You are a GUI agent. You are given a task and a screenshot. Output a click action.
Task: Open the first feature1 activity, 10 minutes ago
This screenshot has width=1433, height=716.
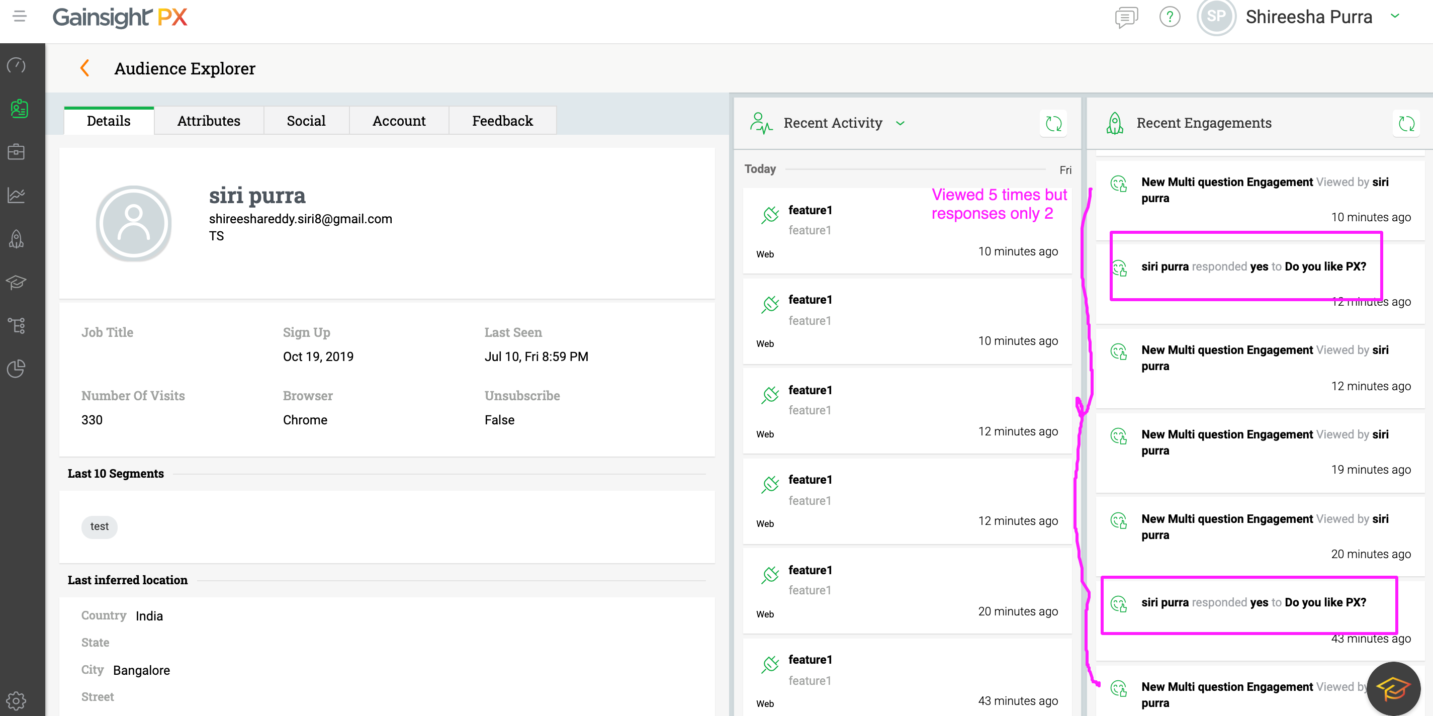click(x=907, y=230)
